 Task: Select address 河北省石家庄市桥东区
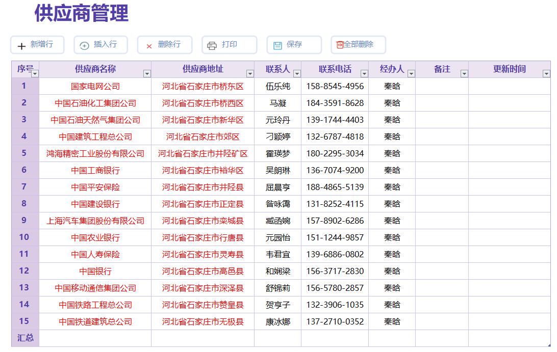[x=203, y=86]
